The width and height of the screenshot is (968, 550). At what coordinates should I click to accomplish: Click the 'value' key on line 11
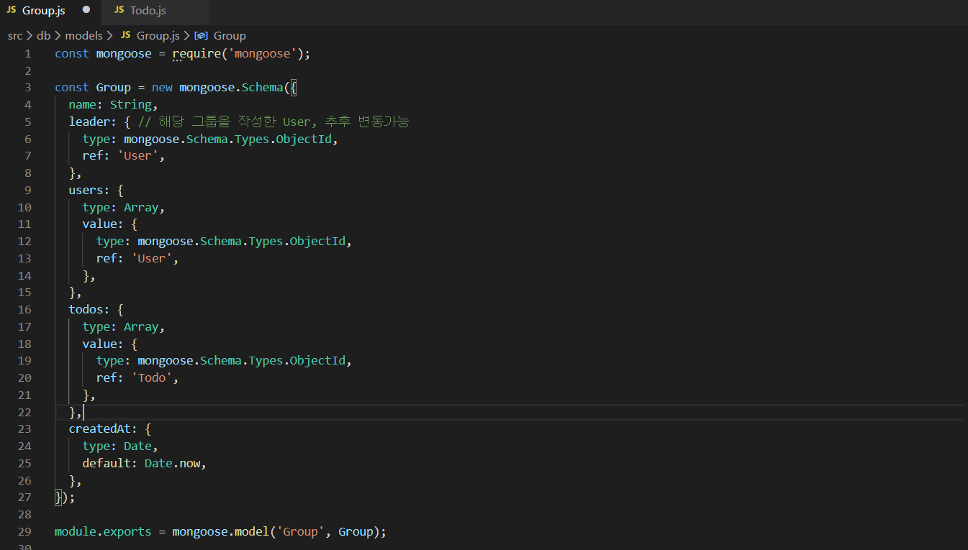pos(99,224)
